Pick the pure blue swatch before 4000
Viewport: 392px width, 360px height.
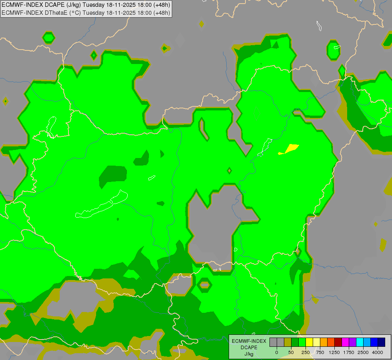point(374,342)
